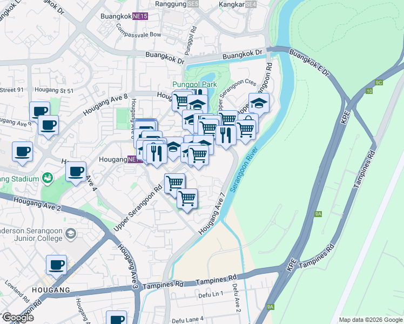This screenshot has height=324, width=404.
Task: Open the cafe marker directly below Hougang Ave 9 label
Action: 49,126
